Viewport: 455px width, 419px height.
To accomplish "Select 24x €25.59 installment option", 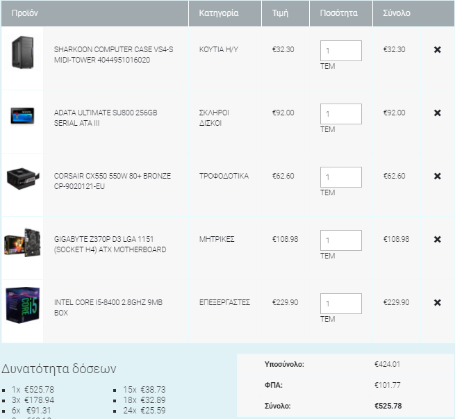I will [144, 411].
